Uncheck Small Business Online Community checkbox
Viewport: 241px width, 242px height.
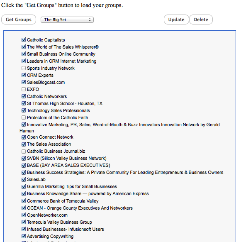tap(24, 54)
